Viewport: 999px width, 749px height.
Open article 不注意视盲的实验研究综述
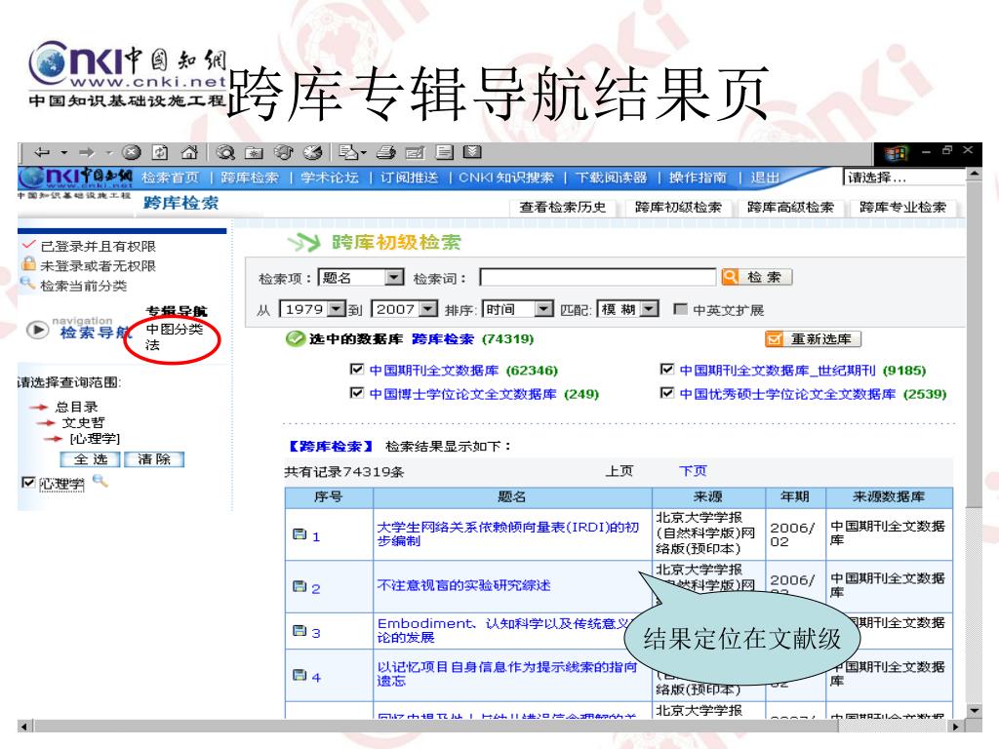pos(463,585)
